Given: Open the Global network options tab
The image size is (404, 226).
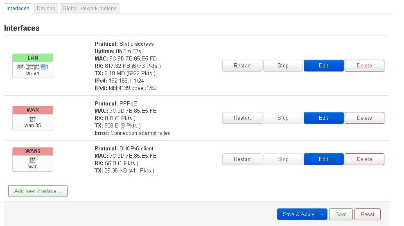Looking at the screenshot, I should click(89, 9).
